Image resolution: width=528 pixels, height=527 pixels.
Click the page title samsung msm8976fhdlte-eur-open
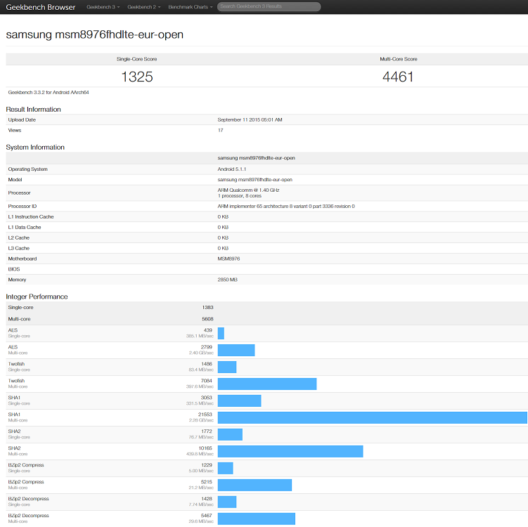(x=95, y=34)
